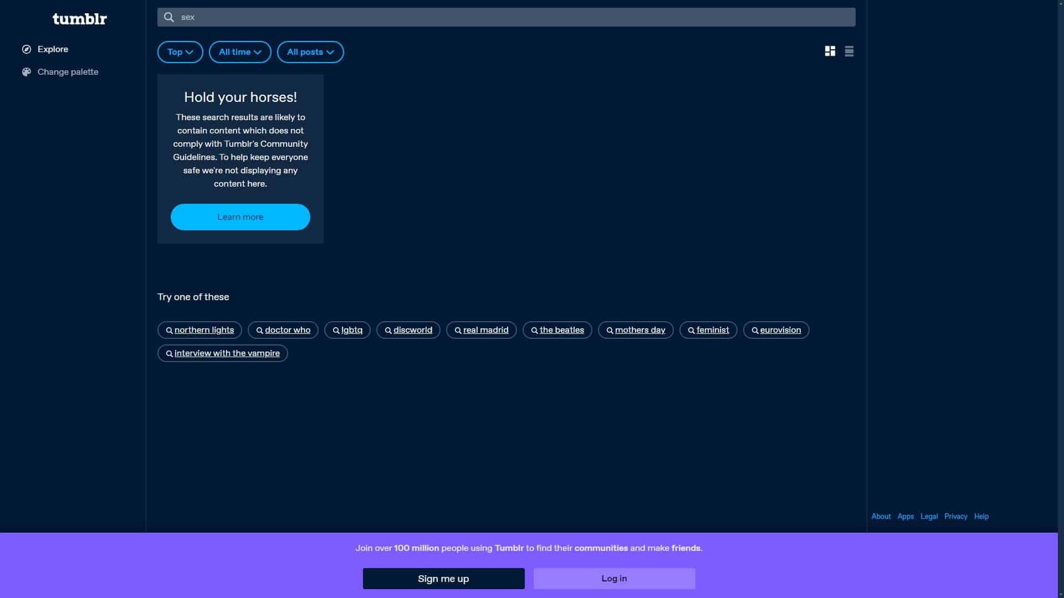Open Explore from the sidebar
Viewport: 1064px width, 598px height.
coord(53,49)
